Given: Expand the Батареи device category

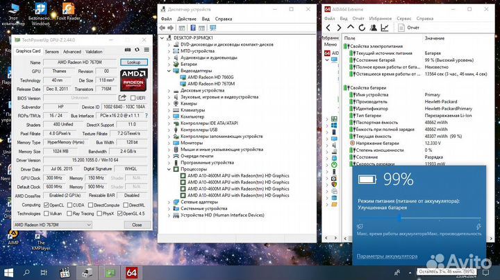Looking at the screenshot, I should click(x=170, y=64).
